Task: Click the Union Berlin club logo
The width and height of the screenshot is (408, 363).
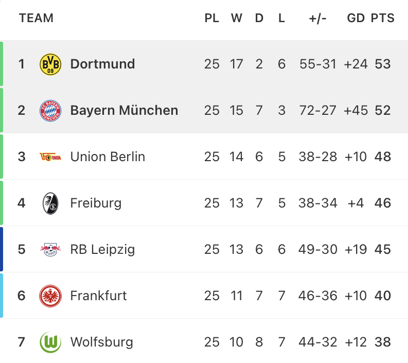Action: point(50,157)
